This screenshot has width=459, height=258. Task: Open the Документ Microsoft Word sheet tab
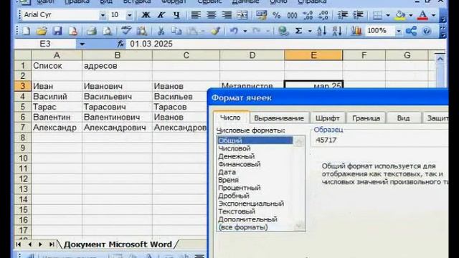(x=118, y=244)
